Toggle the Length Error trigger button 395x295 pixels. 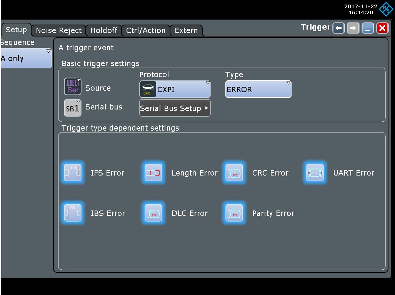coord(153,172)
